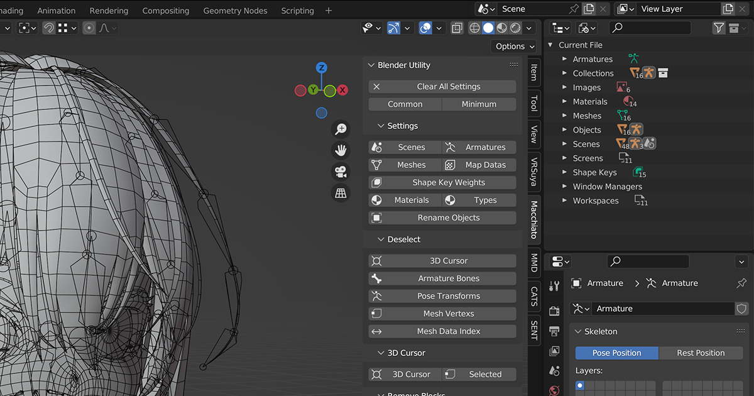Click the Materials sphere icon in outliner
Screen dimensions: 754x396
(x=628, y=101)
